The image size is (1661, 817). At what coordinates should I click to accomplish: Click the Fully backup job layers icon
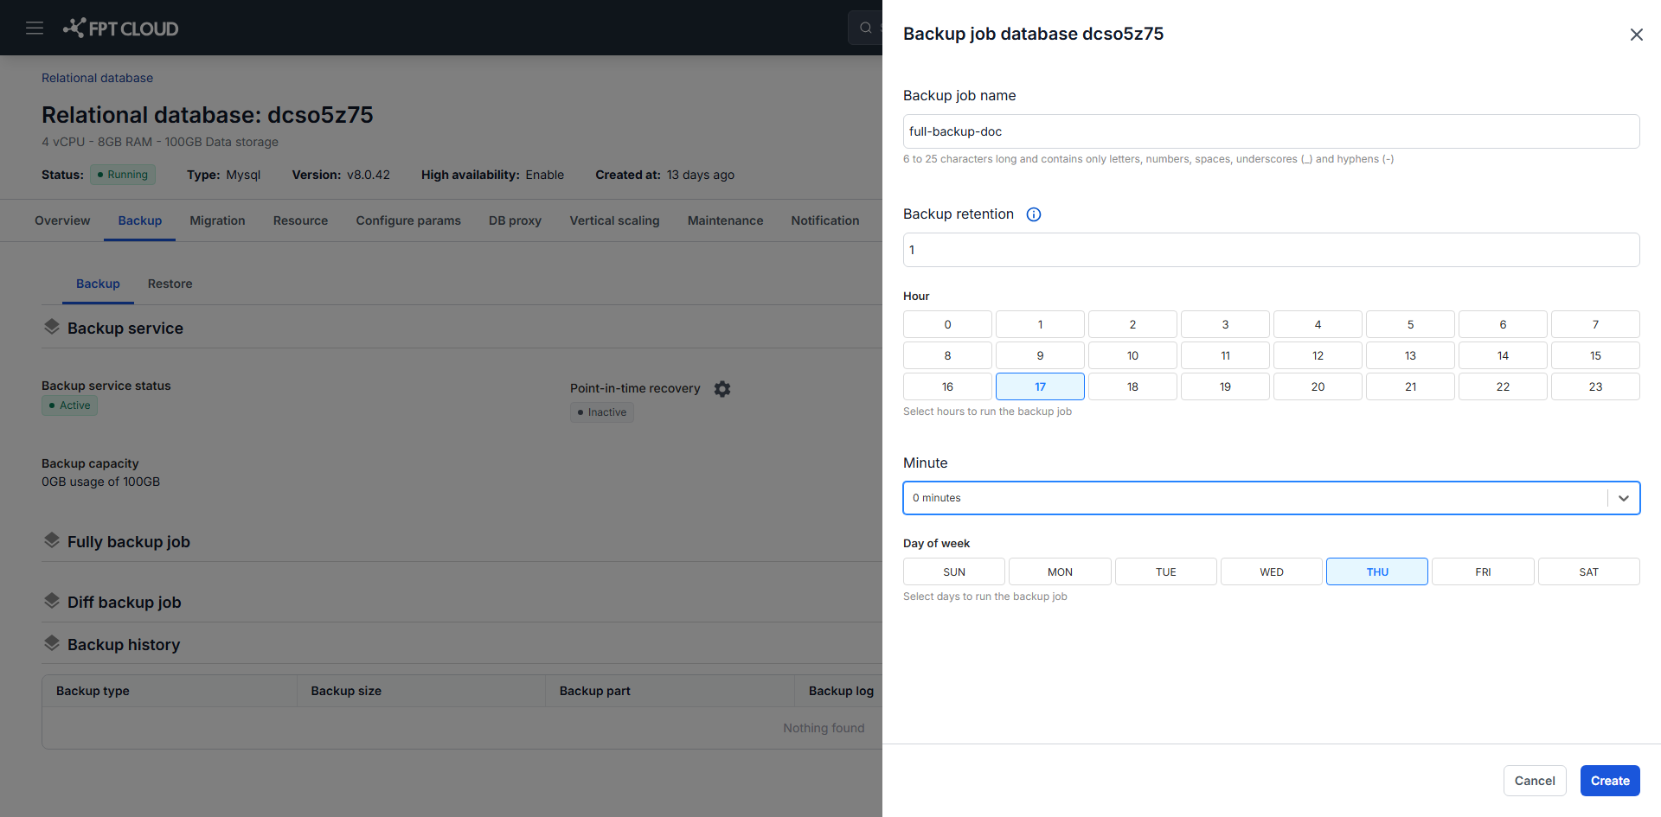[52, 540]
